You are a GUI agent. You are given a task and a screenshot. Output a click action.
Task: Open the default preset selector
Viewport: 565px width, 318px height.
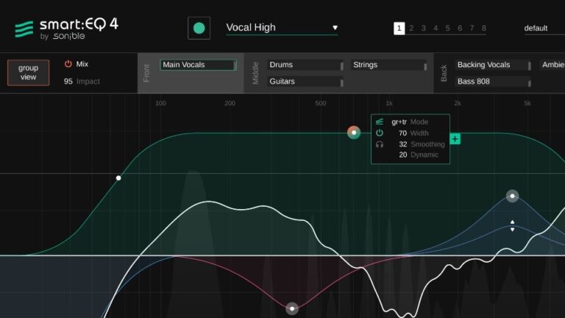pos(544,28)
